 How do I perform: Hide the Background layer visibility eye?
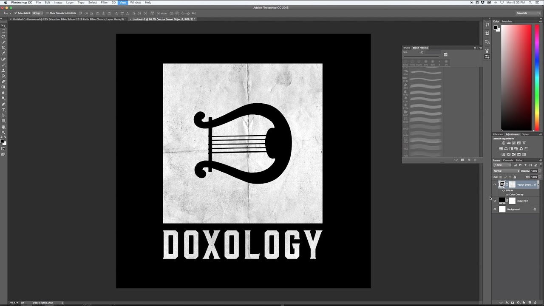coord(495,209)
